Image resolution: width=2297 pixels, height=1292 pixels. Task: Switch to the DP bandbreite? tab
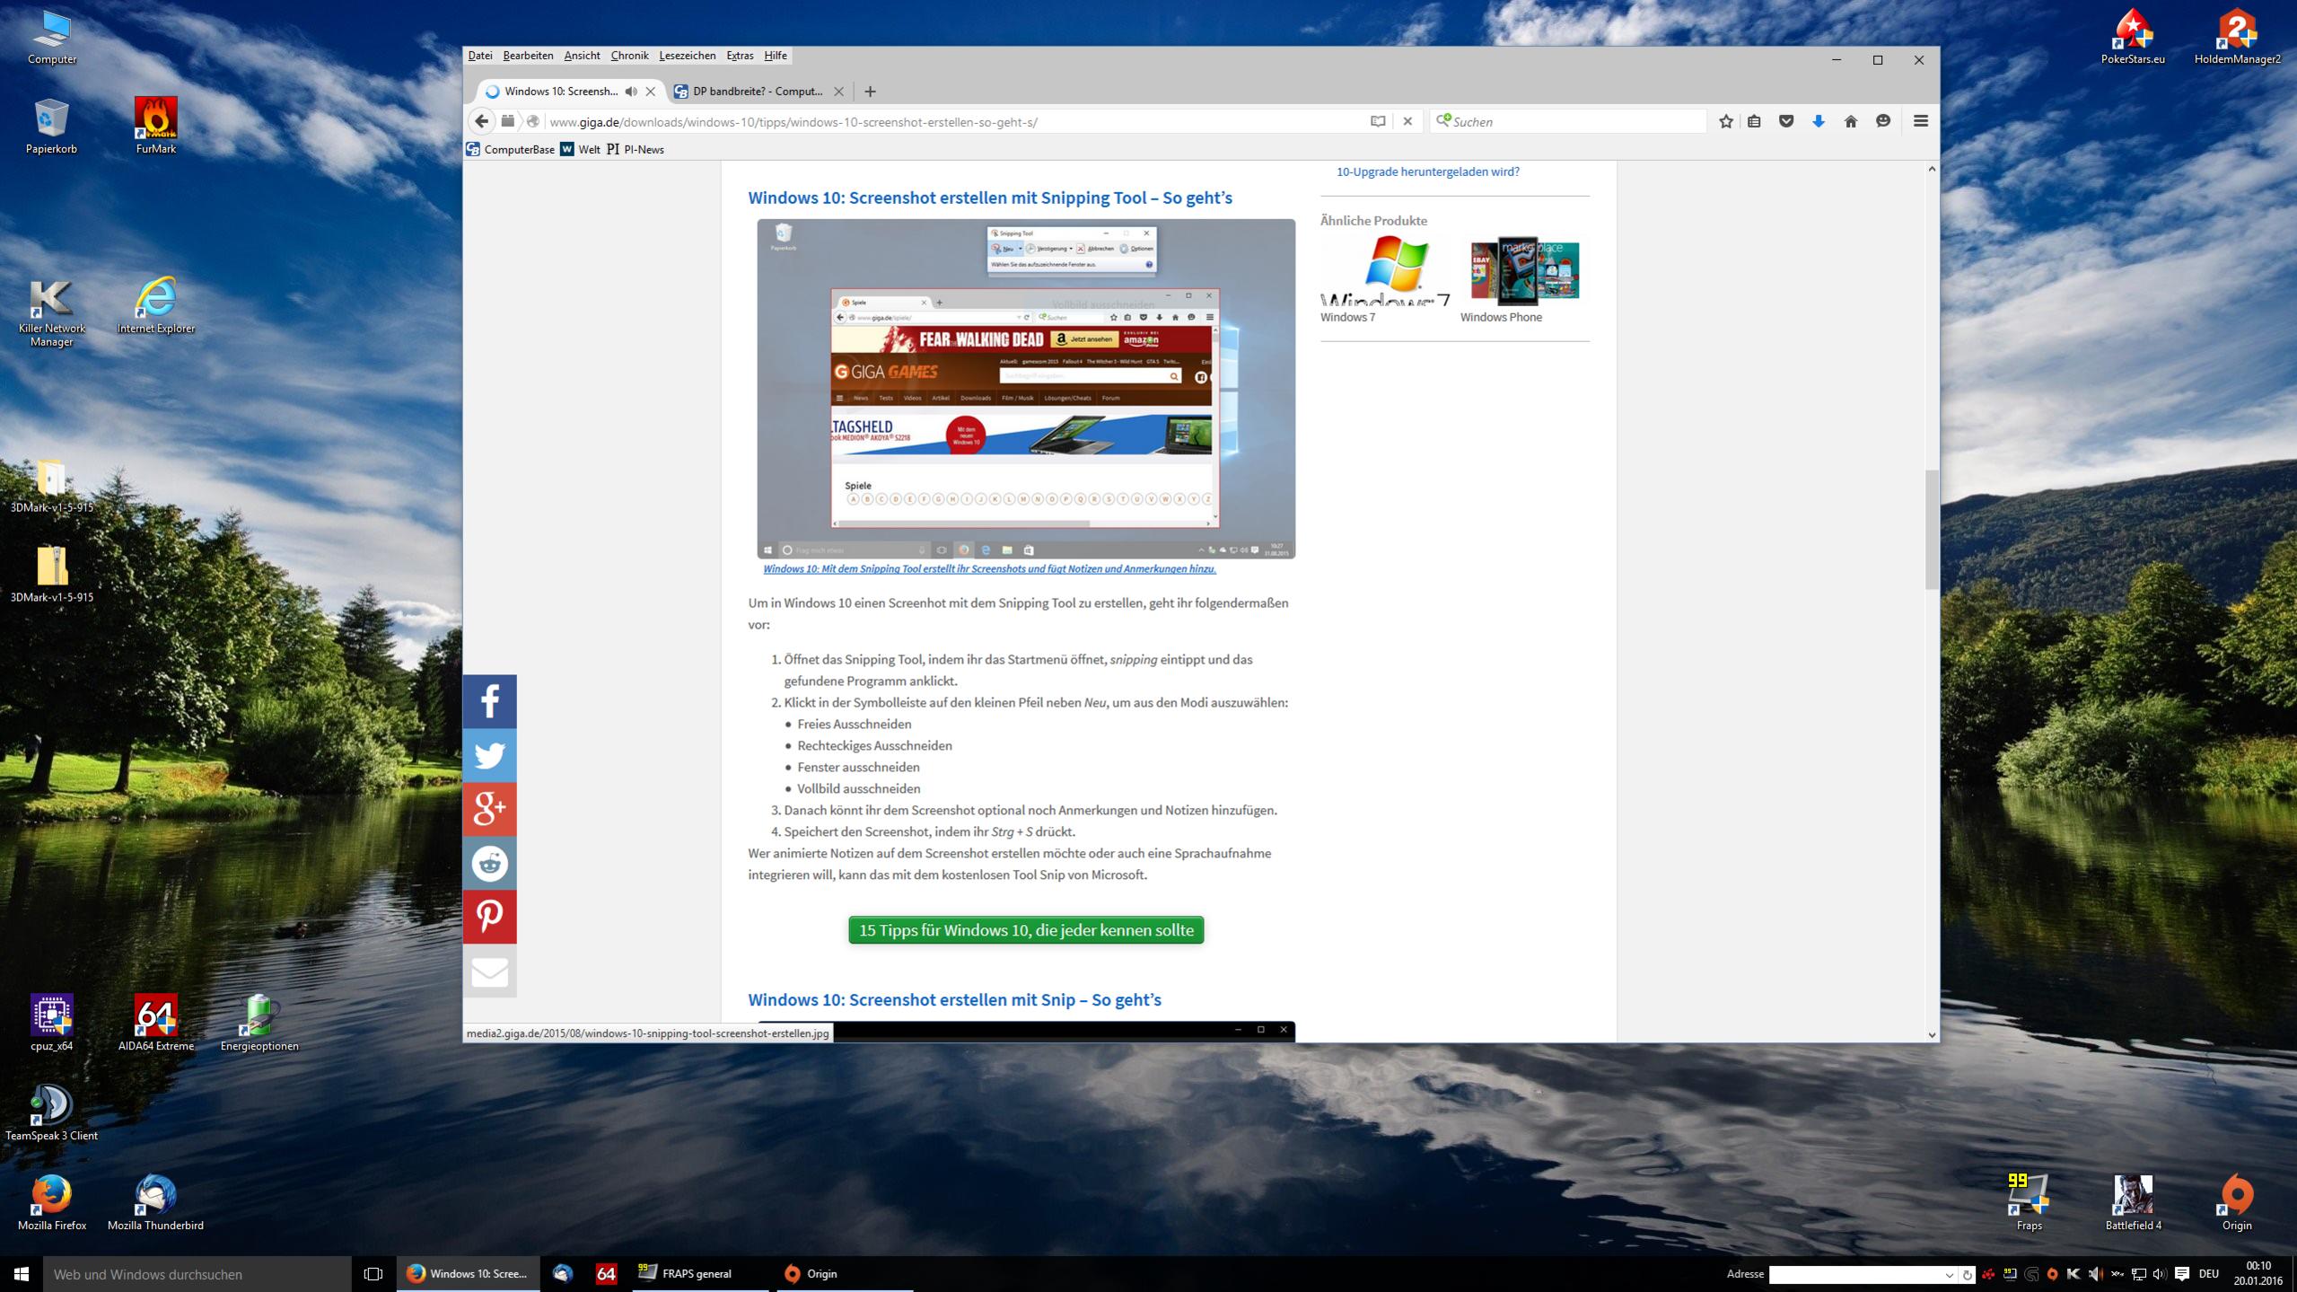(x=758, y=92)
